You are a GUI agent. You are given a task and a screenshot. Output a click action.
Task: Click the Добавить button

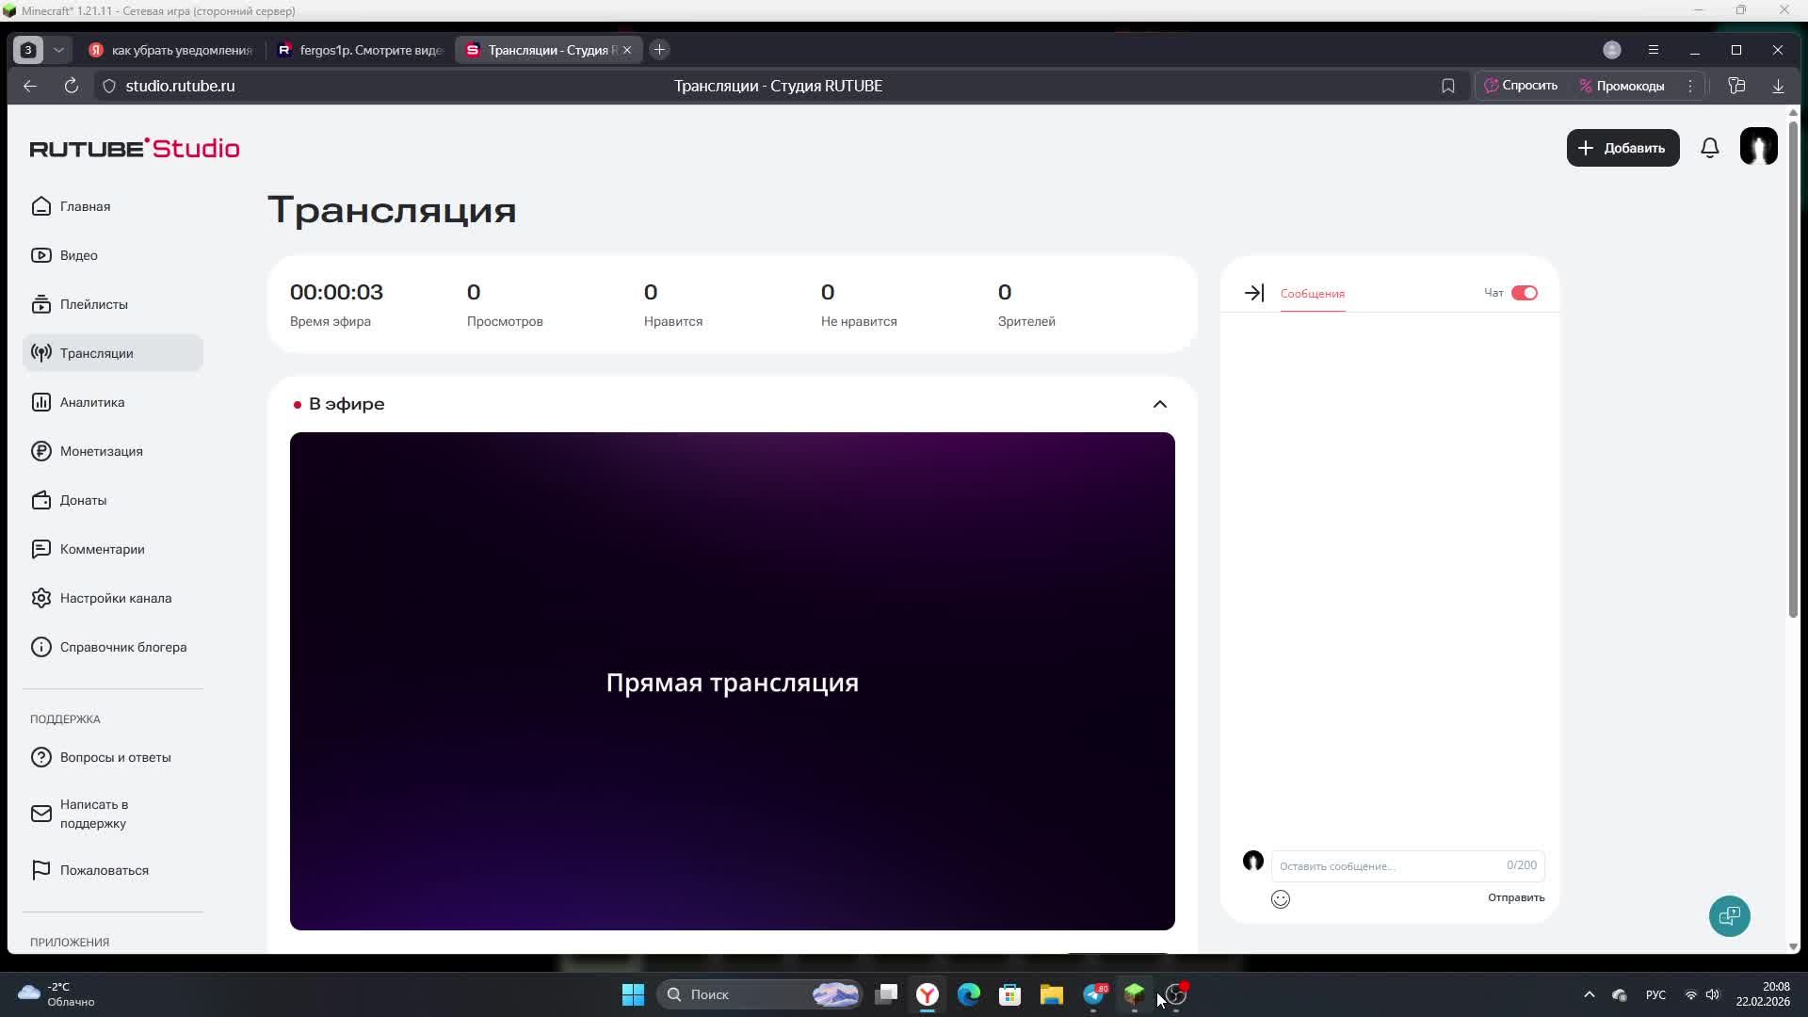coord(1622,148)
